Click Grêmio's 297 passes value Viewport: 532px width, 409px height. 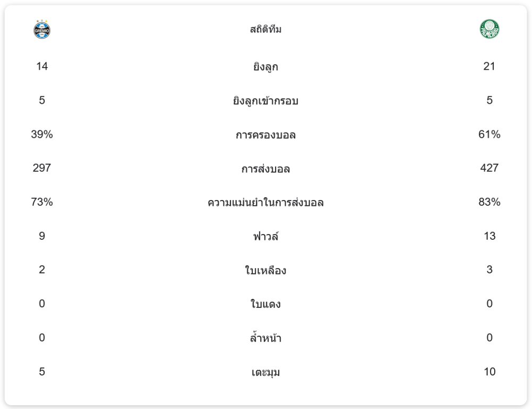(x=41, y=168)
